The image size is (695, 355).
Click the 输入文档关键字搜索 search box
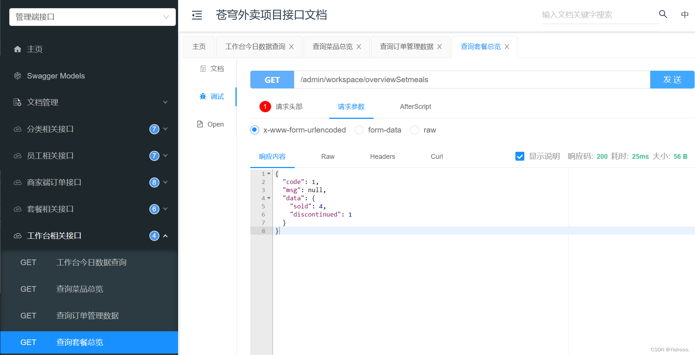(x=600, y=15)
